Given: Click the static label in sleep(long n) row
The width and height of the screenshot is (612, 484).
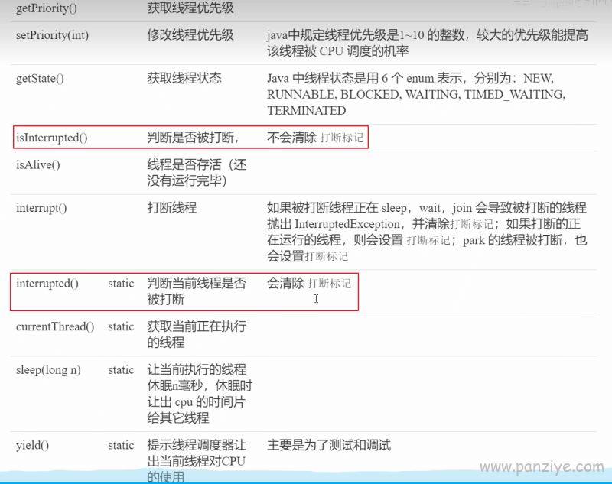Looking at the screenshot, I should coord(121,370).
